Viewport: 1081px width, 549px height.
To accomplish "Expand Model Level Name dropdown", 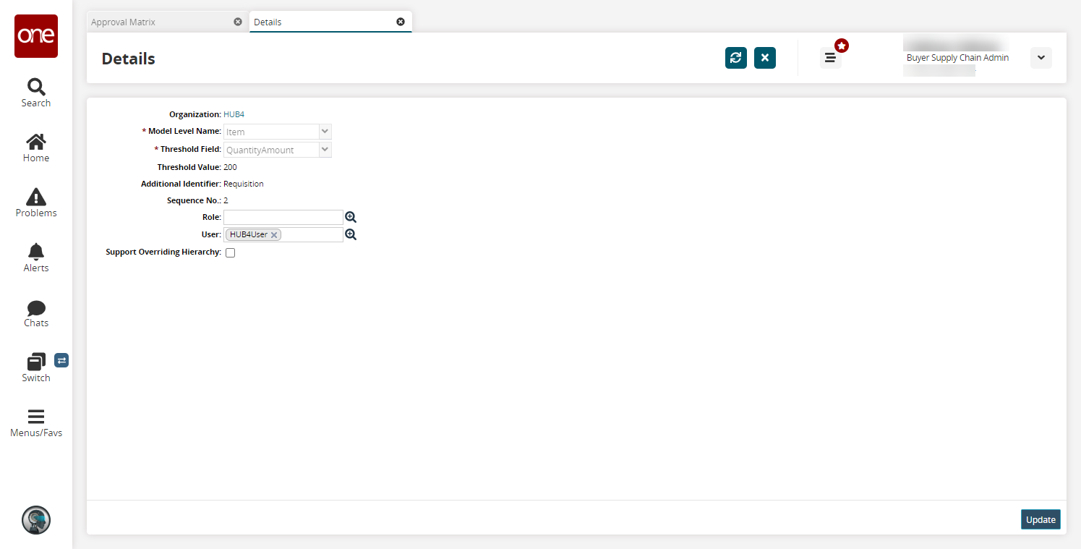I will (x=325, y=132).
